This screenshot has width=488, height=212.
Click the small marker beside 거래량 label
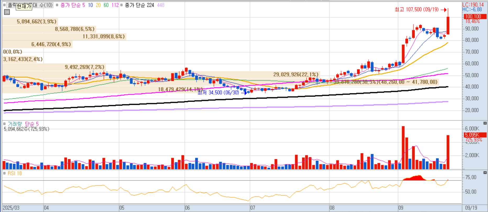click(4, 124)
